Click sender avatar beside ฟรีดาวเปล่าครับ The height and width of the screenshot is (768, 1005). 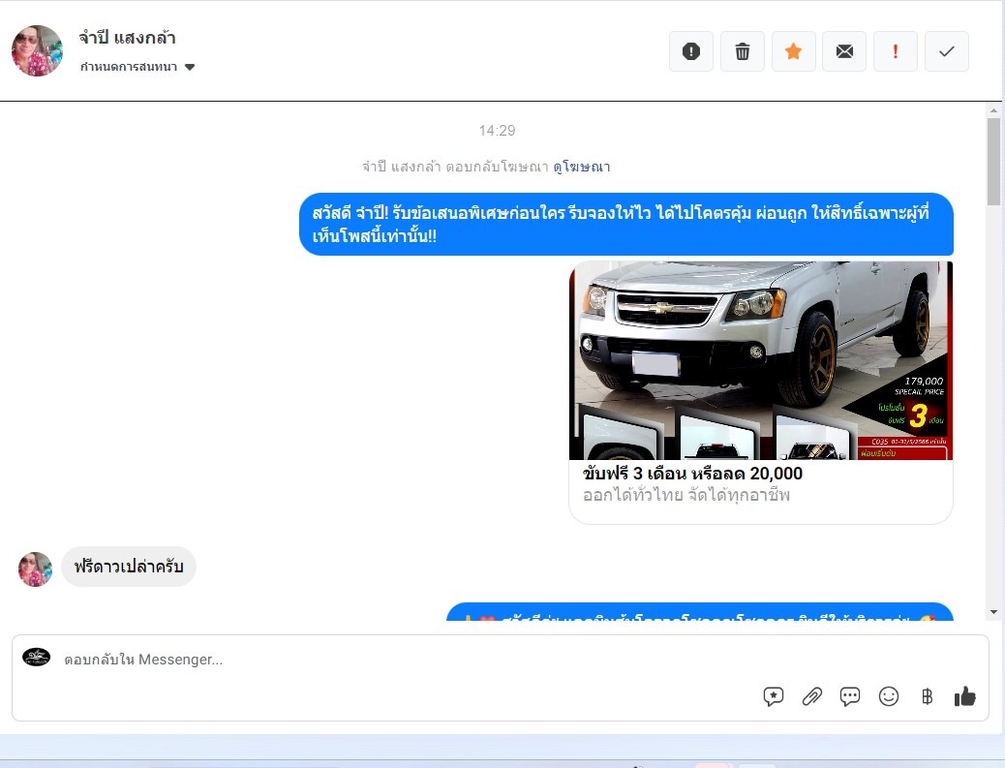point(35,569)
